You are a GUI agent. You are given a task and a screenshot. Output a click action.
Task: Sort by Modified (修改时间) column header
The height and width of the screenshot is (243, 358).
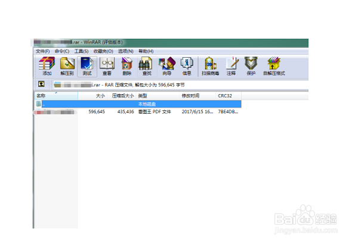click(197, 96)
